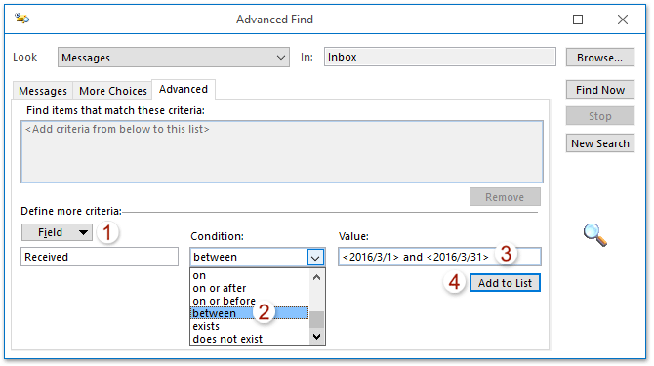Select "does not exist" condition

[x=250, y=339]
